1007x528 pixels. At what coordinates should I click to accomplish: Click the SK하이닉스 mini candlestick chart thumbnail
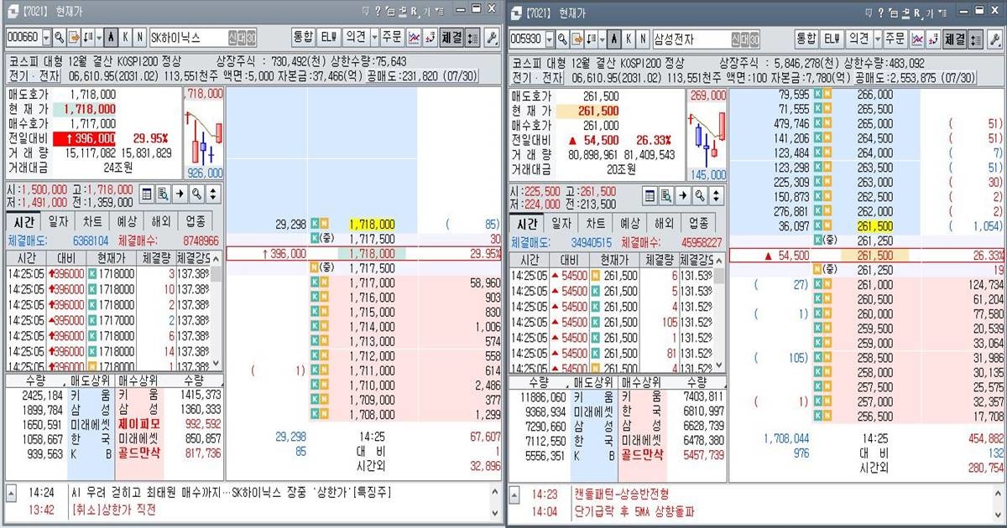203,134
